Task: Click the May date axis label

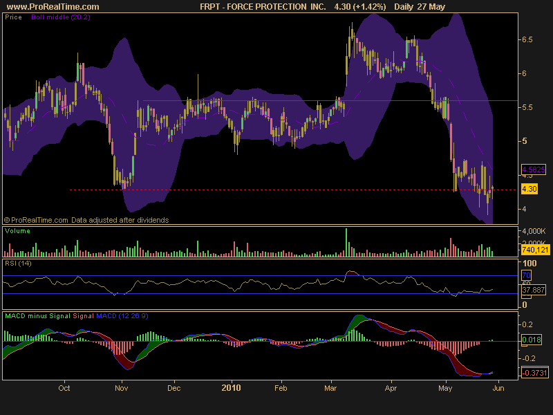Action: [445, 388]
